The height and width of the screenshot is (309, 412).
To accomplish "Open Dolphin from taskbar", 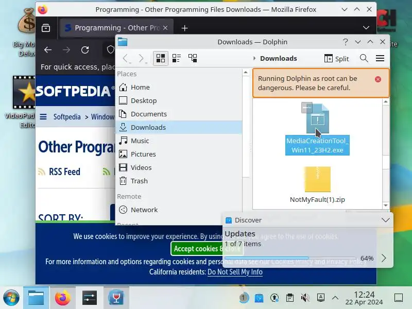I will click(36, 298).
